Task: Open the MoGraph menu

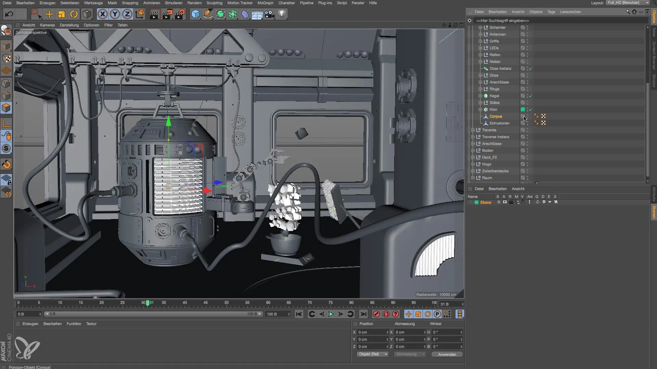Action: tap(266, 3)
